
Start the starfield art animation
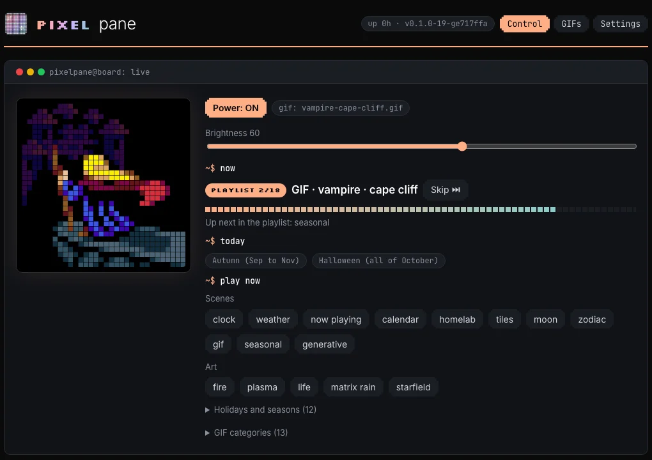(413, 387)
